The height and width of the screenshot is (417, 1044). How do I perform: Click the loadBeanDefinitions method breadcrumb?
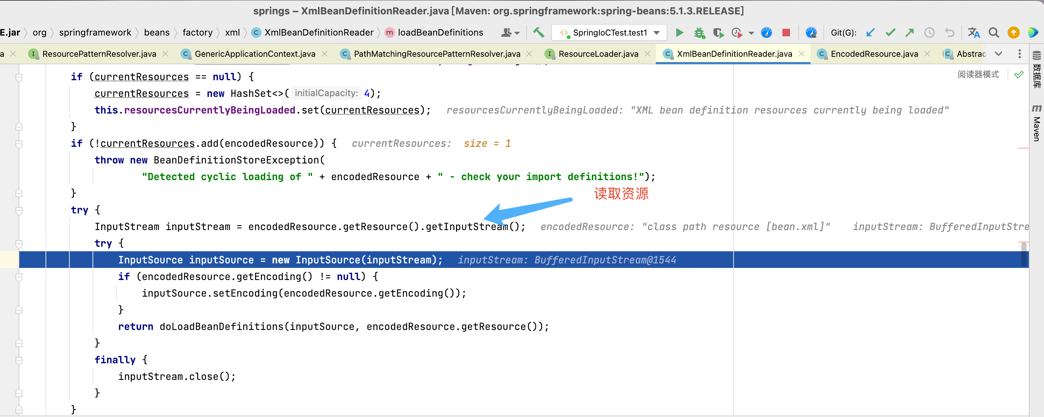coord(434,33)
